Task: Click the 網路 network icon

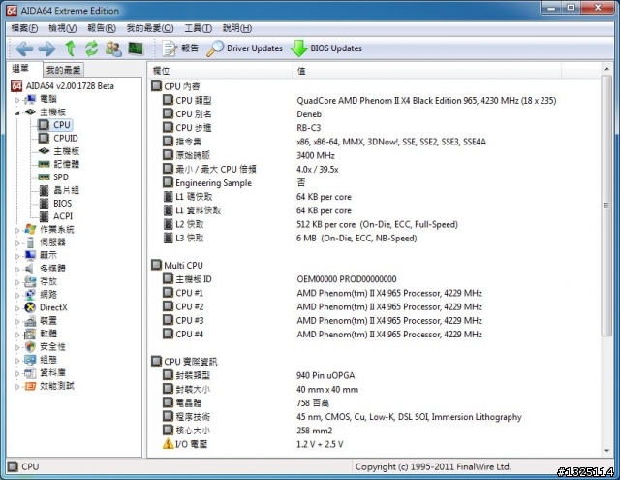Action: (x=30, y=295)
